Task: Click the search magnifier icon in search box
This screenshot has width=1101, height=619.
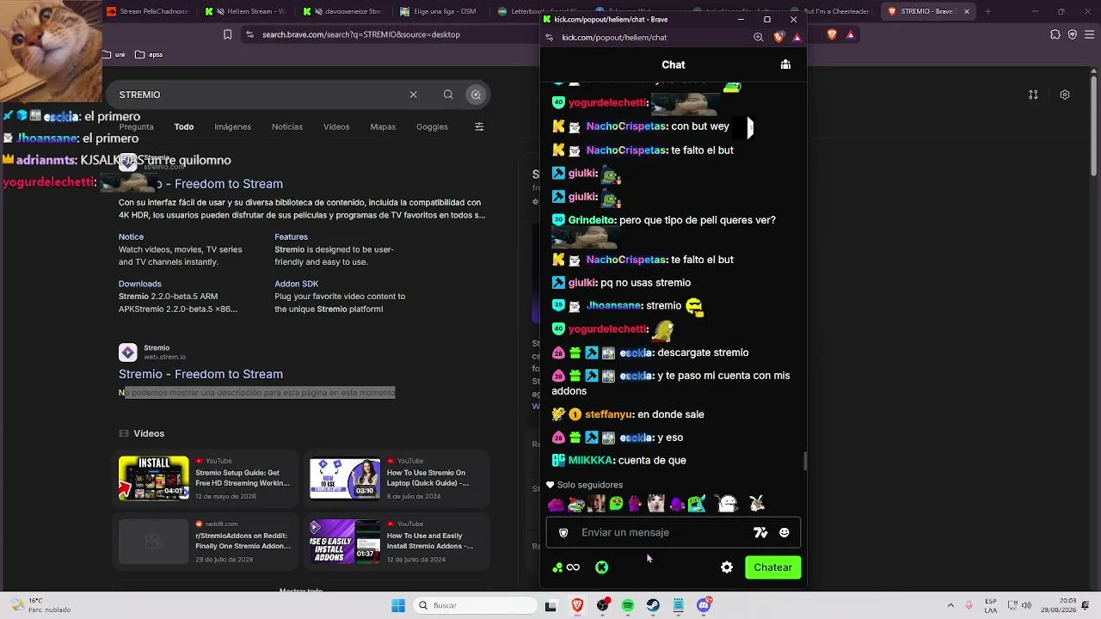Action: tap(448, 95)
